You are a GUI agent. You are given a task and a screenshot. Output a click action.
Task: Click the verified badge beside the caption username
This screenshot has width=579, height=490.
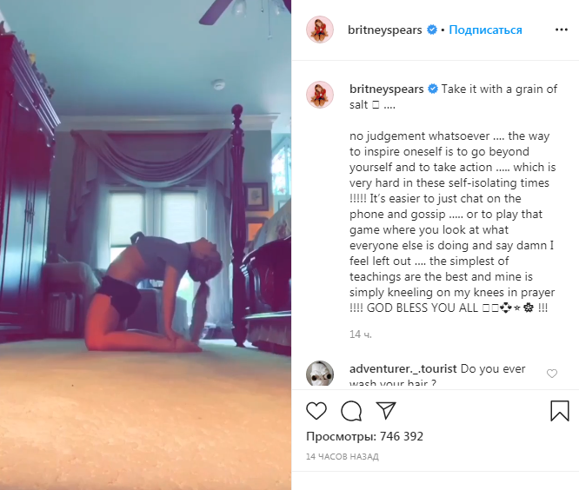(x=433, y=89)
